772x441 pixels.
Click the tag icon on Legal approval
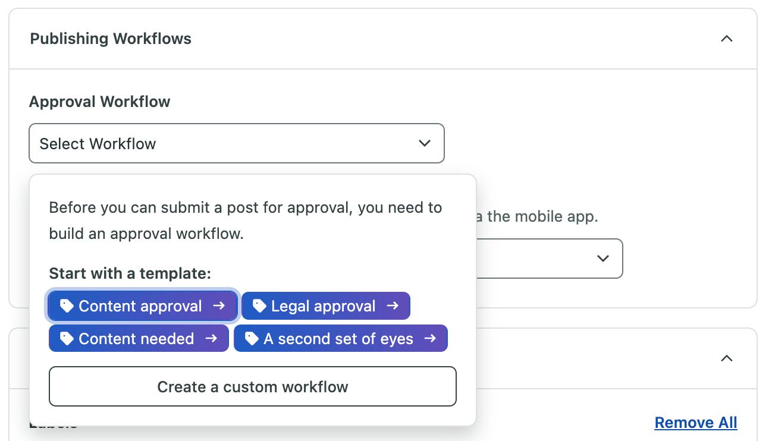pos(258,305)
